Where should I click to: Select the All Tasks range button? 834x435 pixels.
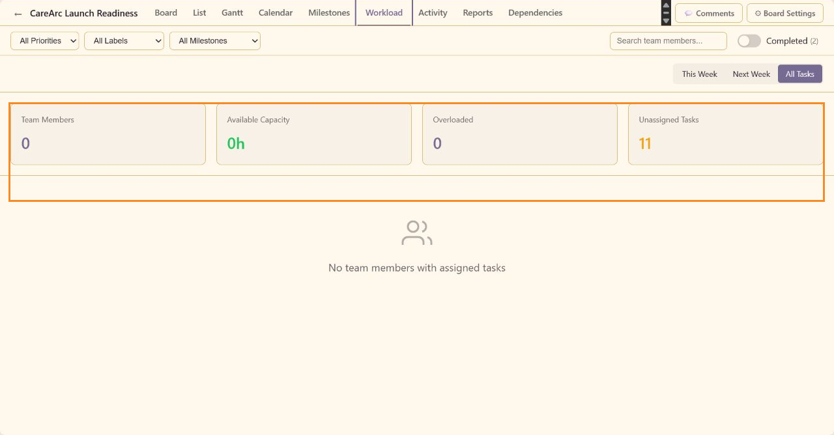pyautogui.click(x=800, y=74)
